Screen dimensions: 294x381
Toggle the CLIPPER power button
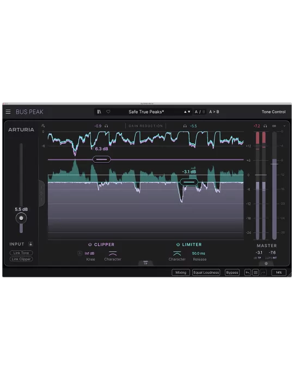(90, 244)
